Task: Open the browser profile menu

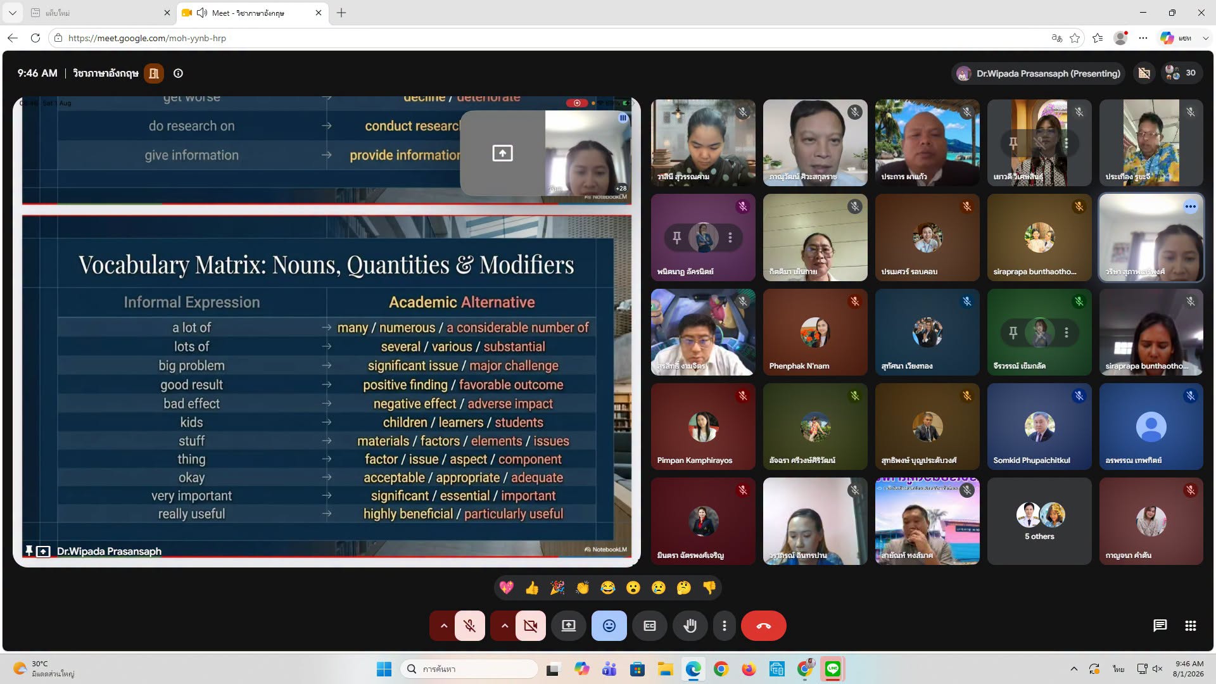Action: 1120,38
